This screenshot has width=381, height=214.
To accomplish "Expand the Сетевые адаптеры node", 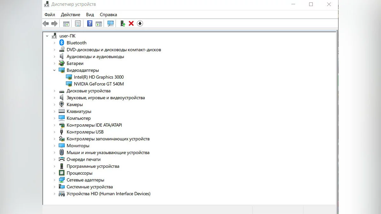I will coord(55,180).
